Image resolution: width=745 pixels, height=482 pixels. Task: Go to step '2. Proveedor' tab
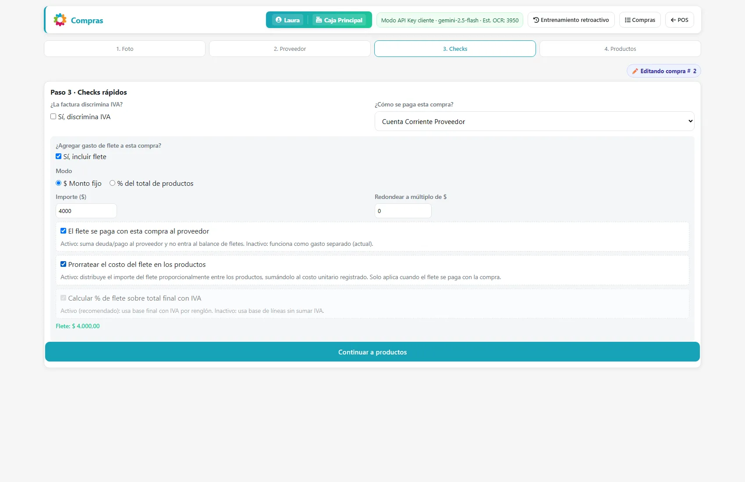(x=290, y=49)
